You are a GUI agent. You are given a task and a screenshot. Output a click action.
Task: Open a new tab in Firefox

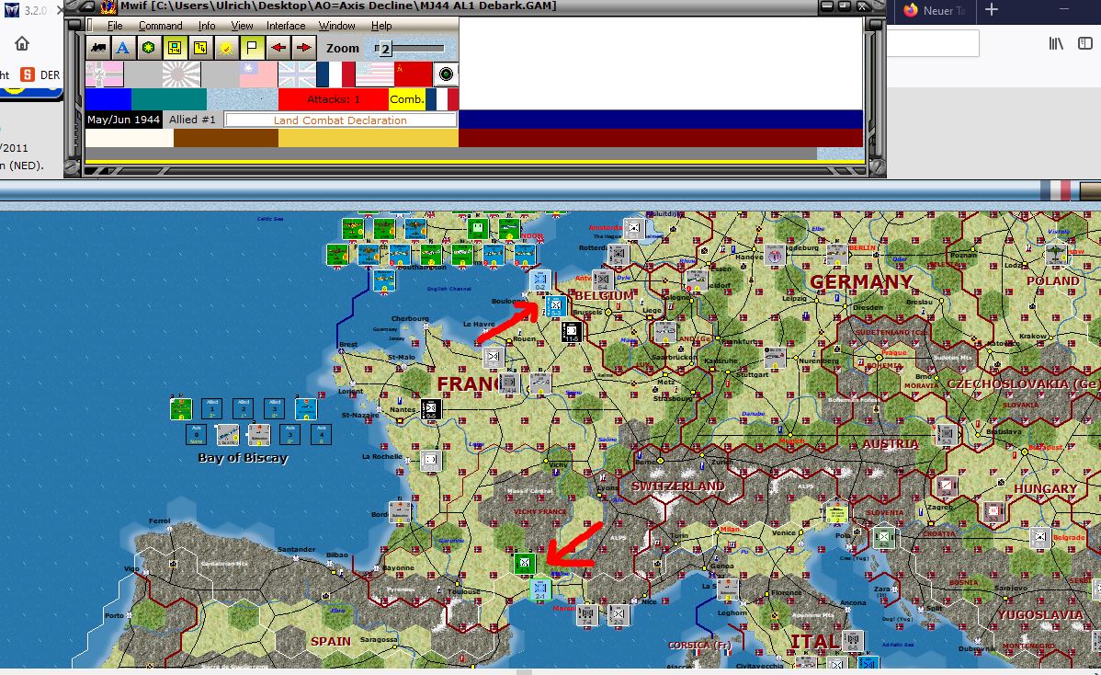(x=992, y=10)
